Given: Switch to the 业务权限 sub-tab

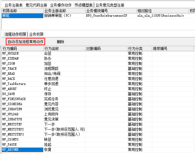Looking at the screenshot, I should 36,34.
